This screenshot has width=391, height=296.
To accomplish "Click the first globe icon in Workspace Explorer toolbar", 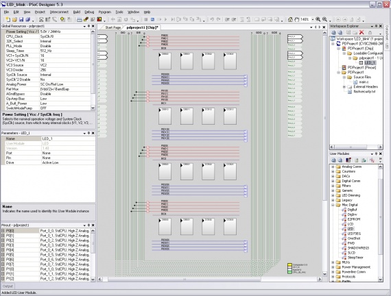I will [333, 32].
